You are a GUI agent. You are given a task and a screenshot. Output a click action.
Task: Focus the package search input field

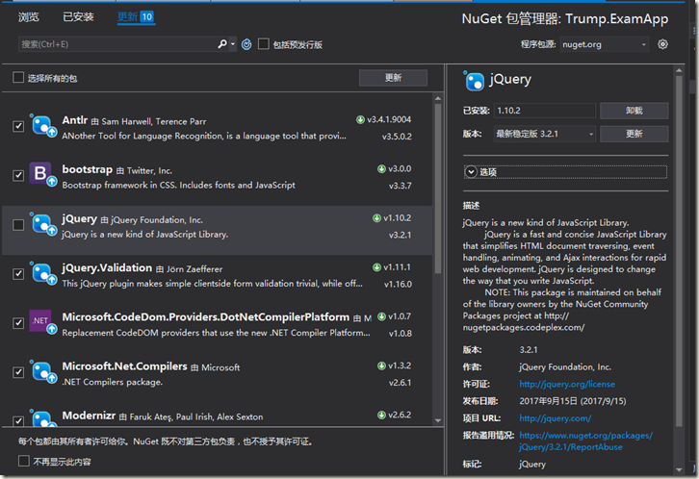tap(117, 44)
